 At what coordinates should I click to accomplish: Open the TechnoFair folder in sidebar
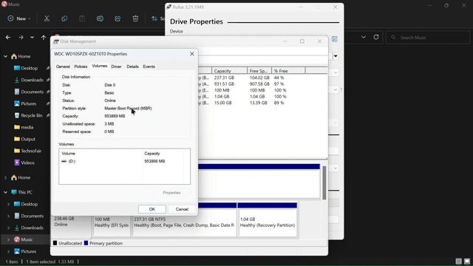coord(27,151)
